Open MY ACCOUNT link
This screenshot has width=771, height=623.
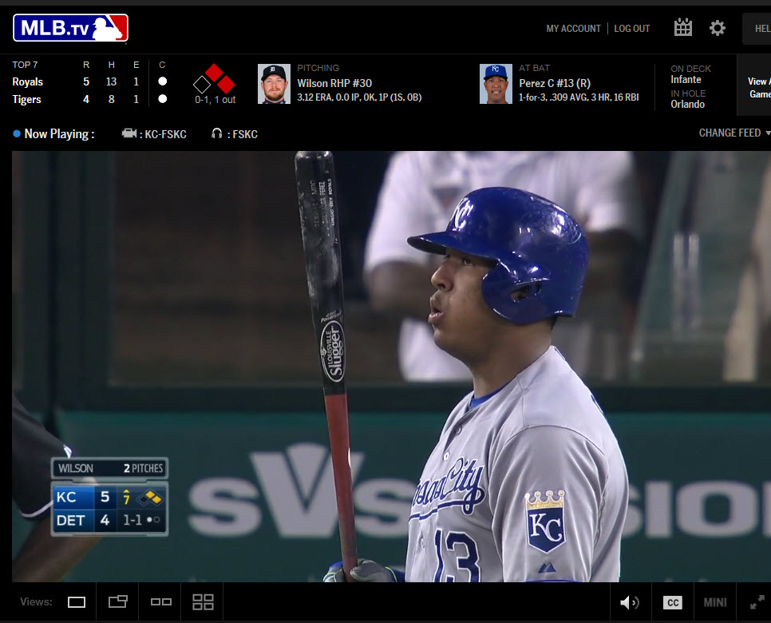click(x=573, y=29)
